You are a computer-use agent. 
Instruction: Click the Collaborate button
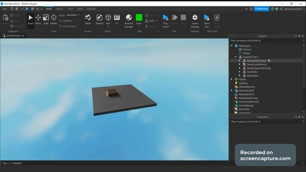pyautogui.click(x=262, y=9)
